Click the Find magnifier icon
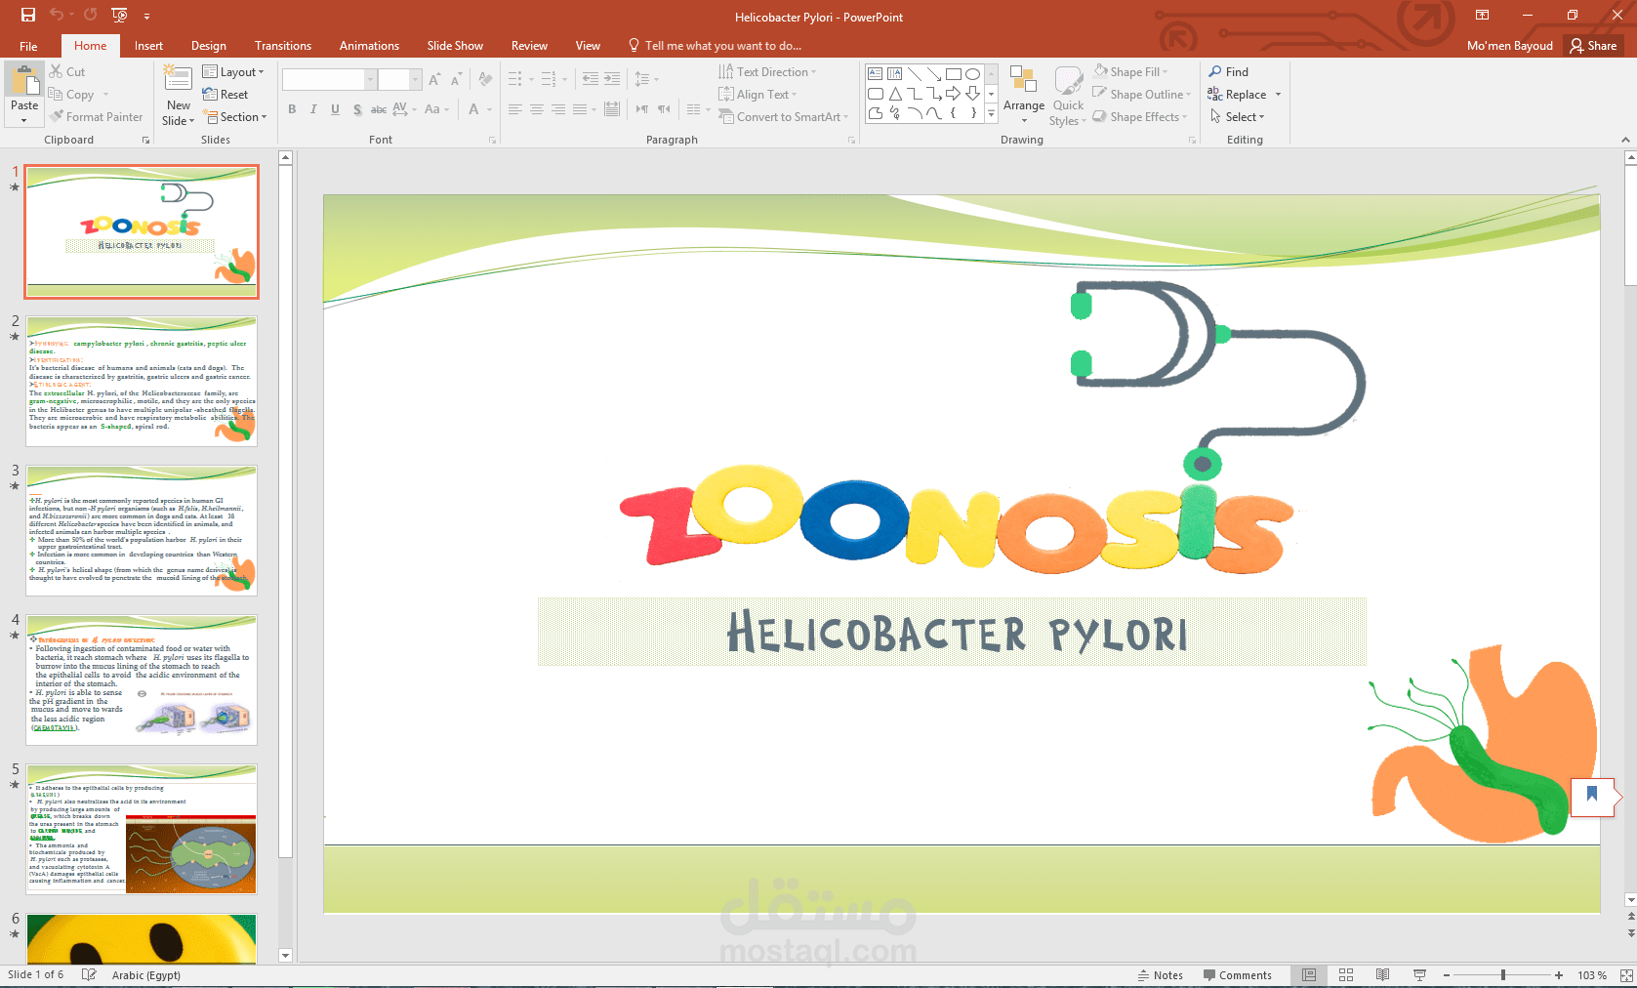1637x988 pixels. click(1215, 71)
